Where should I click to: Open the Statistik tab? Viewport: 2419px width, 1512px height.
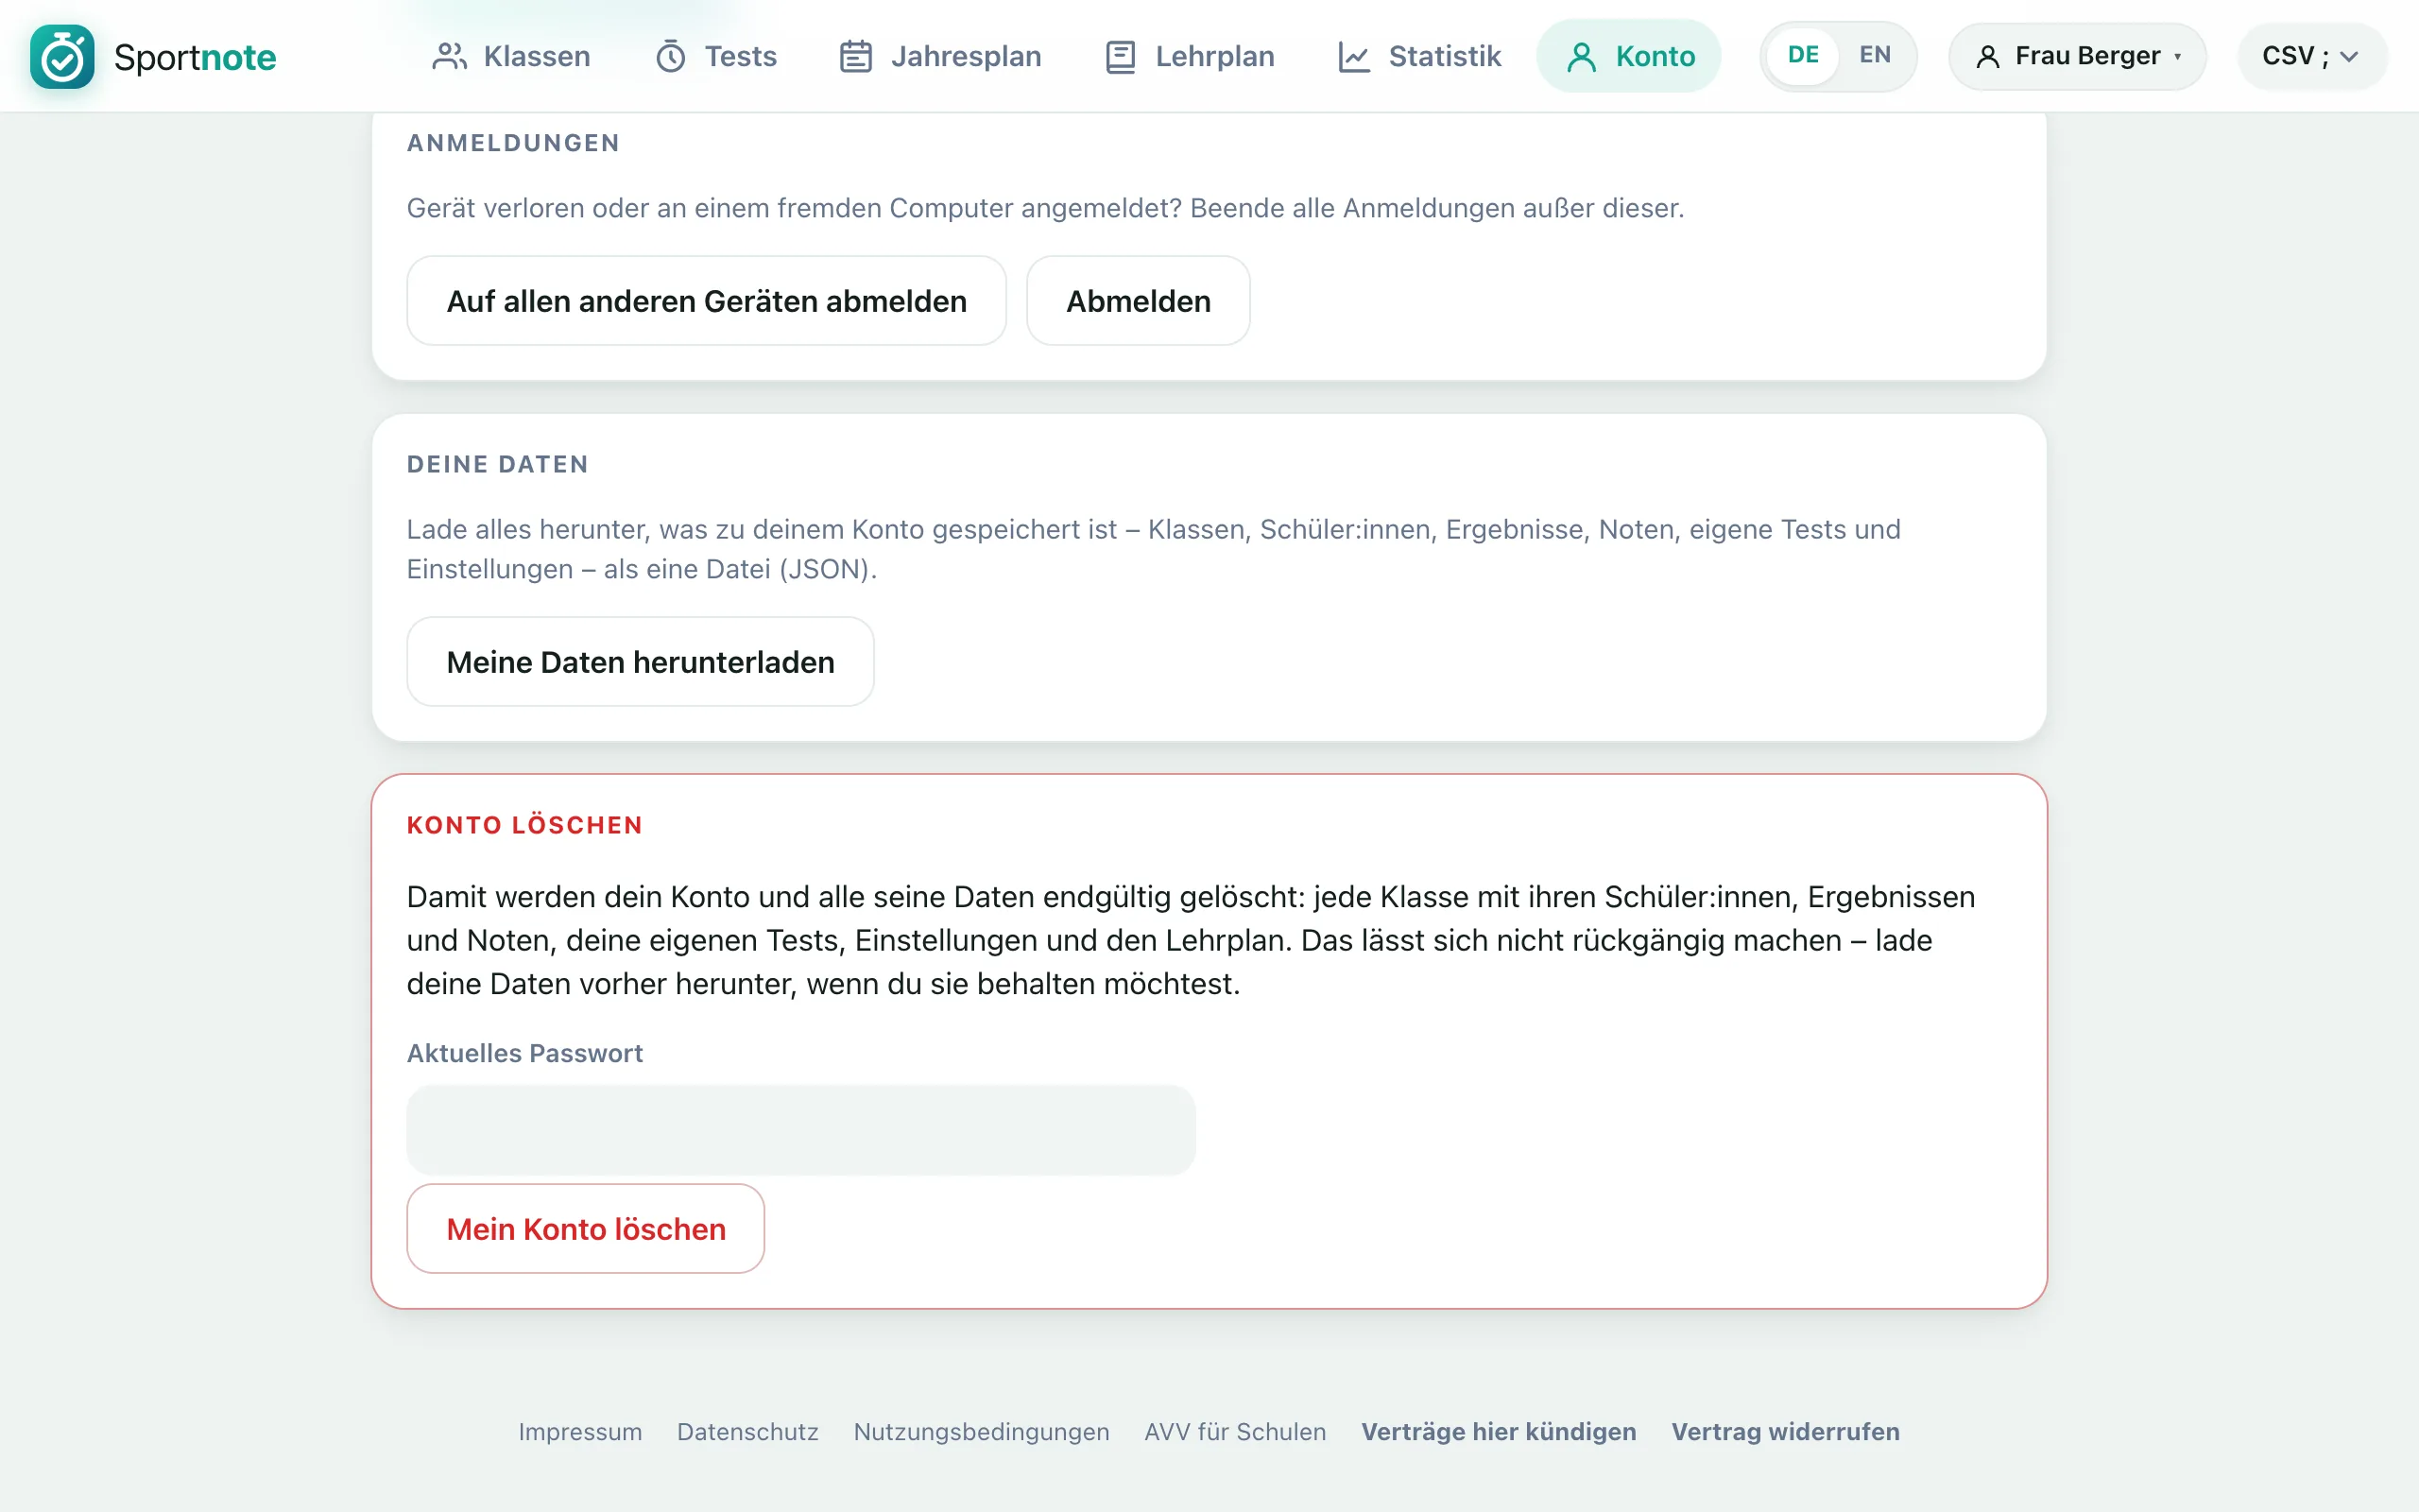1419,56
